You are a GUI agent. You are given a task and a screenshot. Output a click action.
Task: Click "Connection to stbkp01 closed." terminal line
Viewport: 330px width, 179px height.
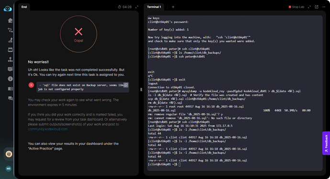pyautogui.click(x=171, y=87)
